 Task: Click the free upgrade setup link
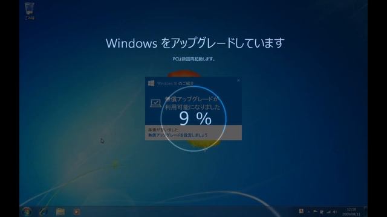click(178, 135)
